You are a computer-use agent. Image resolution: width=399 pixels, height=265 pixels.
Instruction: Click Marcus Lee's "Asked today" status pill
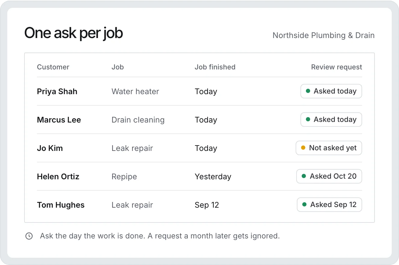(x=331, y=120)
